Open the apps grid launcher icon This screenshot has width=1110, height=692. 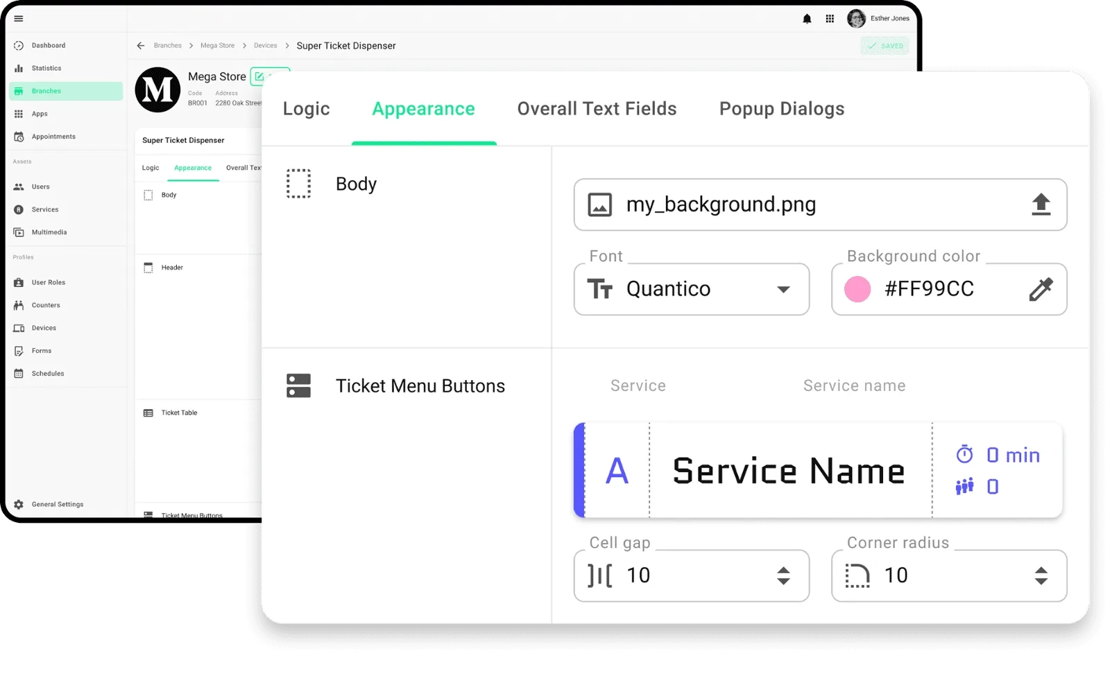point(830,19)
